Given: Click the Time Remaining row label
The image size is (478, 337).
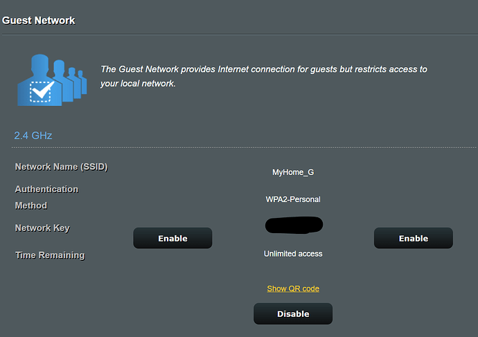Looking at the screenshot, I should (x=50, y=255).
